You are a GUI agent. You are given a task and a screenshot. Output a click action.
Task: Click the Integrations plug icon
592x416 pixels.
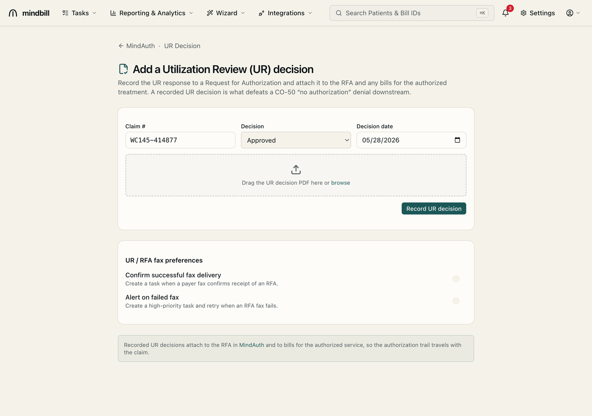[261, 13]
